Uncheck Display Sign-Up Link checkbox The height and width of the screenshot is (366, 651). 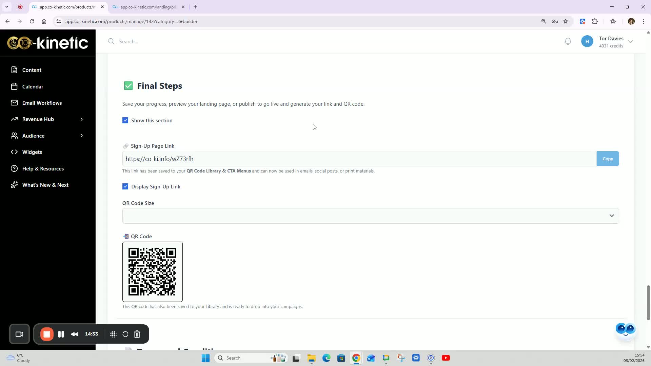coord(125,186)
